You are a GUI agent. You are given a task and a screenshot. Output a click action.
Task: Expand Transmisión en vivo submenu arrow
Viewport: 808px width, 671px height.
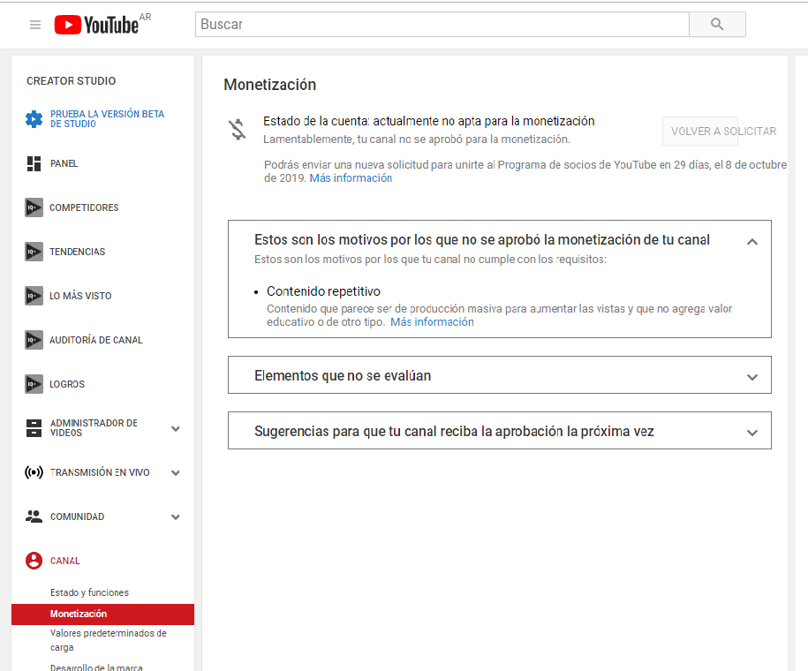pyautogui.click(x=175, y=472)
